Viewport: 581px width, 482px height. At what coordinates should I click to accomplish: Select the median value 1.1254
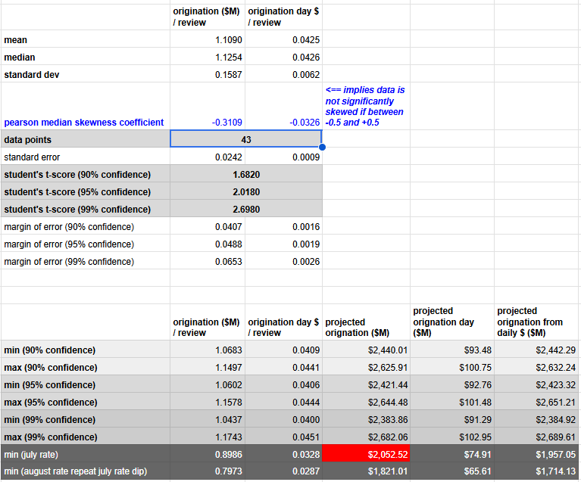tap(228, 57)
